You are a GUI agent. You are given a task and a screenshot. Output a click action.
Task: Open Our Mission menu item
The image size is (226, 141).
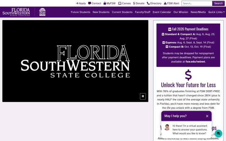[181, 12]
